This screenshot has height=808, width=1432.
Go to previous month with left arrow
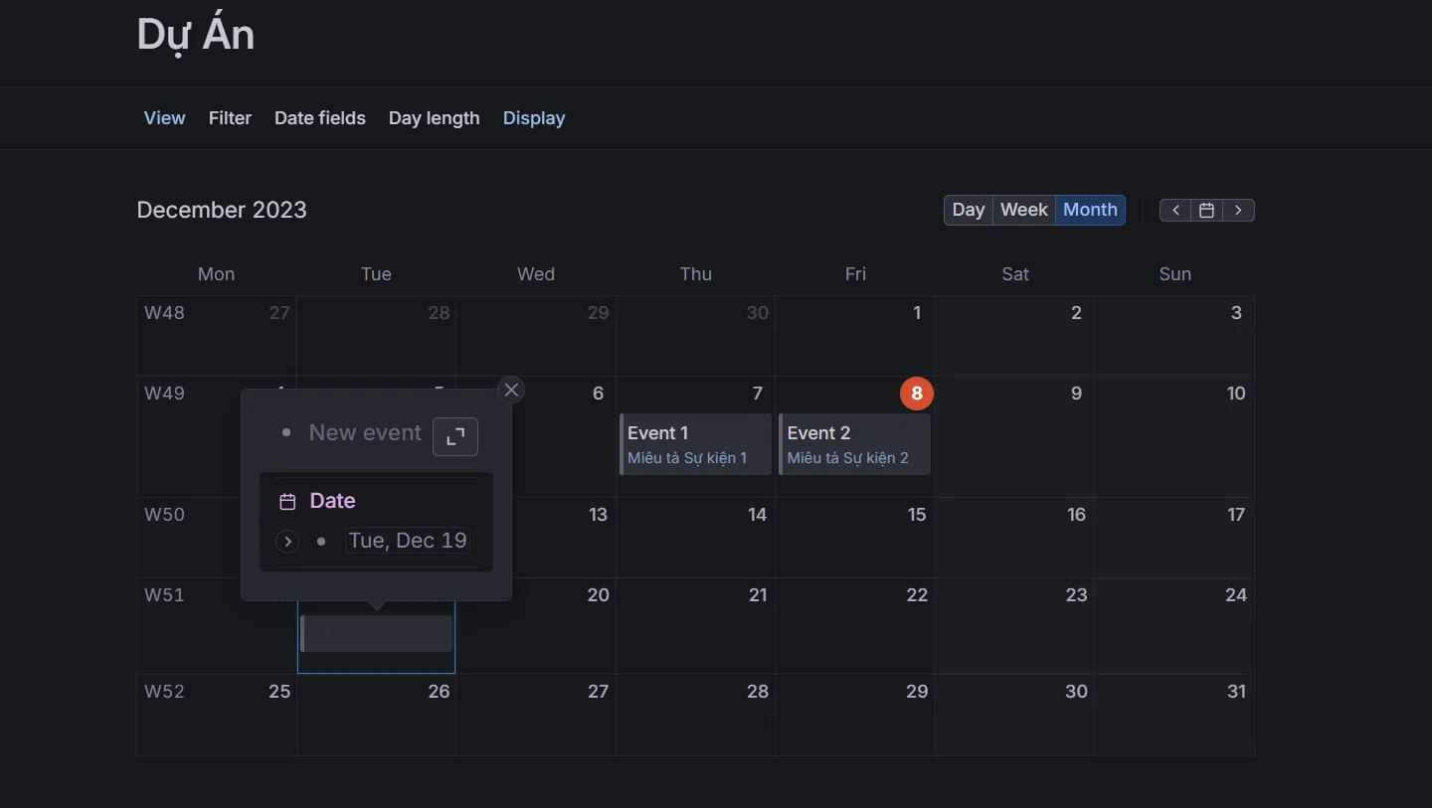(1175, 210)
